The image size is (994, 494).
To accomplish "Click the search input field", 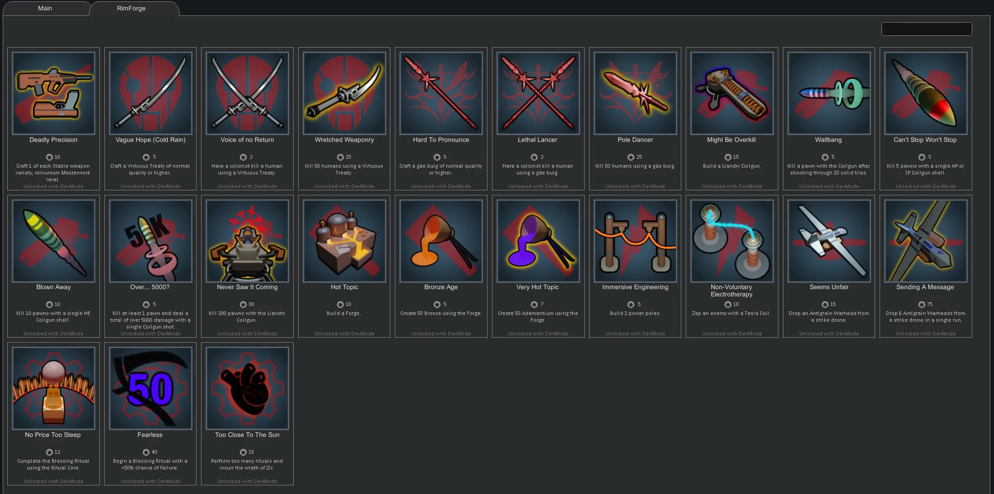I will coord(926,29).
